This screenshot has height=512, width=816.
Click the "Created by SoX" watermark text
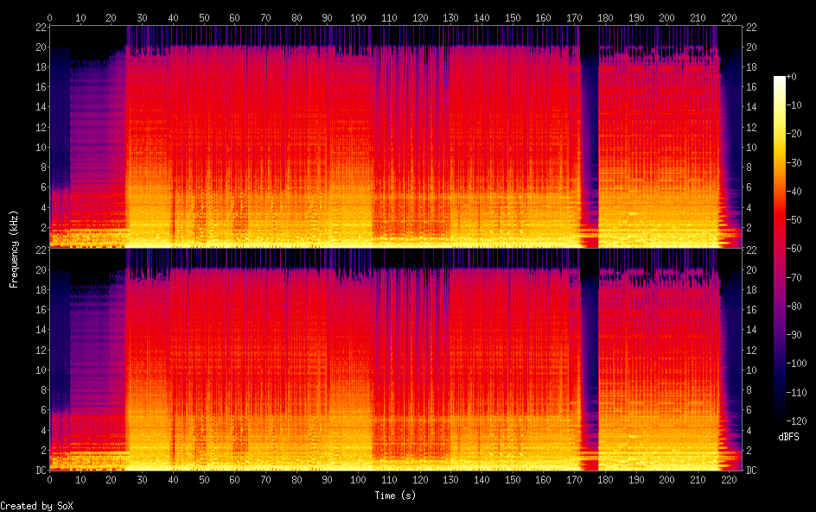click(x=36, y=506)
